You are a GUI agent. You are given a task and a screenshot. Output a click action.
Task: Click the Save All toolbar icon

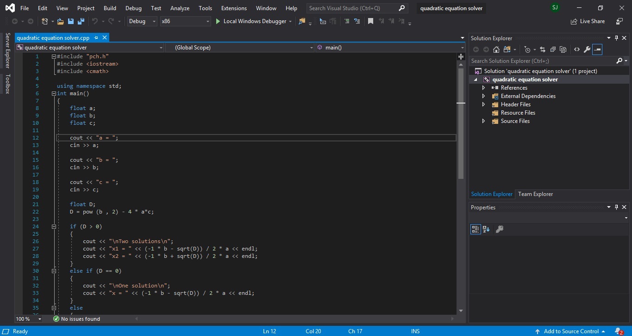pos(81,21)
